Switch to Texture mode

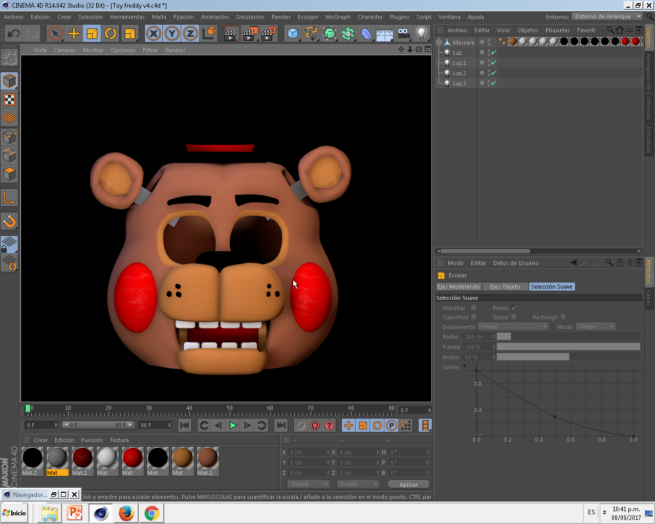click(9, 99)
